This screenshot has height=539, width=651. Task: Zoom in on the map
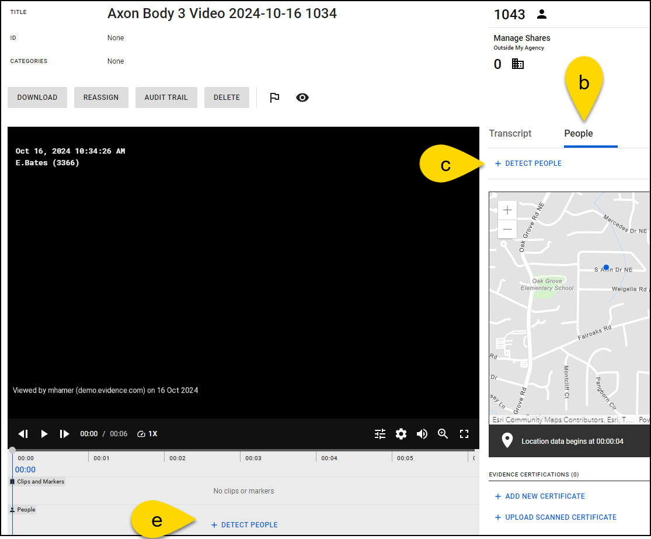[x=507, y=210]
